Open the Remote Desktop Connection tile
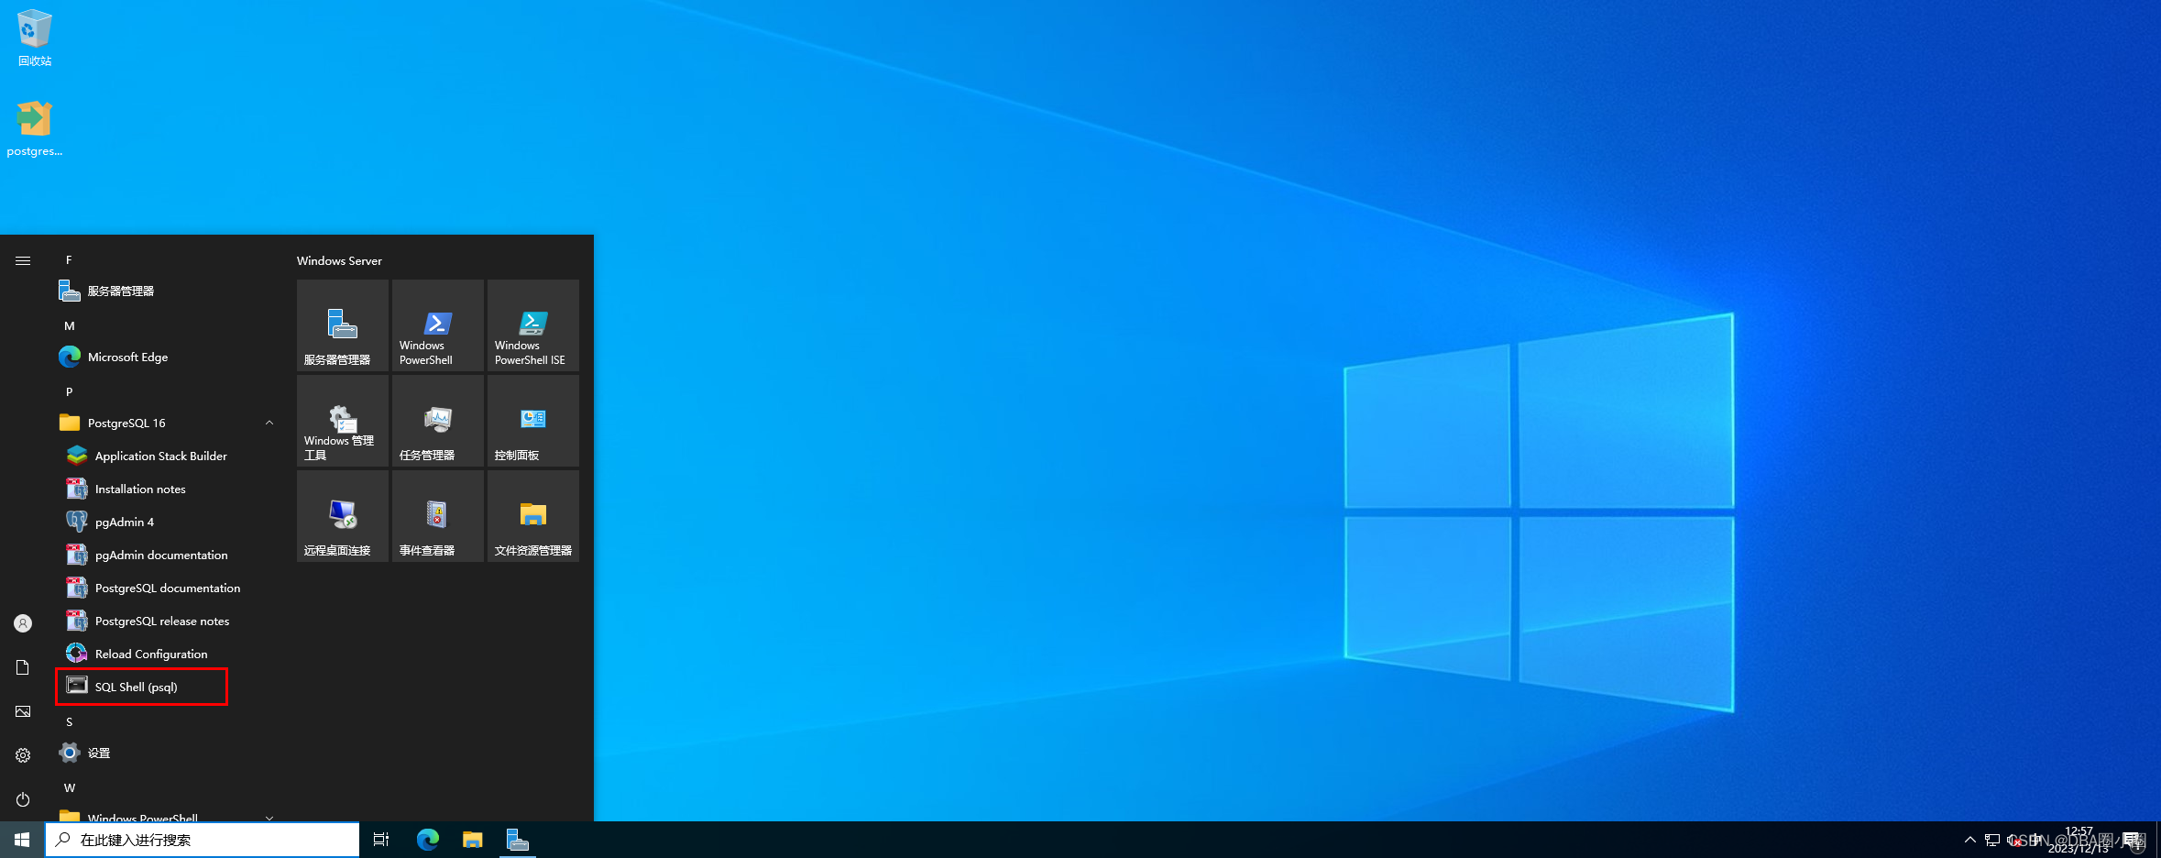2161x858 pixels. 343,516
